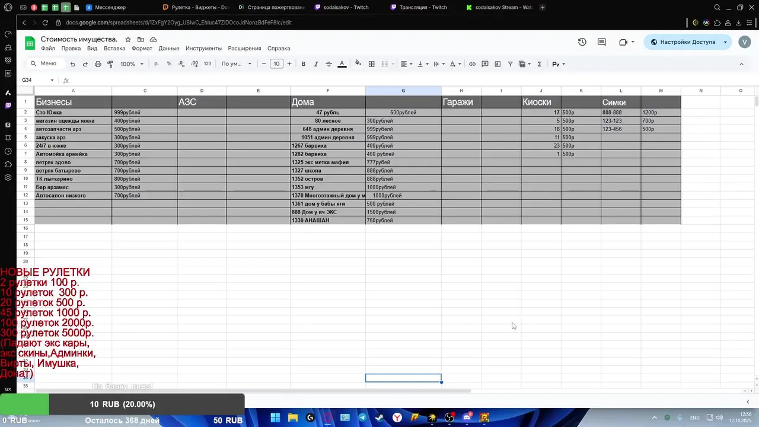Click the Google Sheets home logo
This screenshot has width=759, height=427.
pos(30,43)
